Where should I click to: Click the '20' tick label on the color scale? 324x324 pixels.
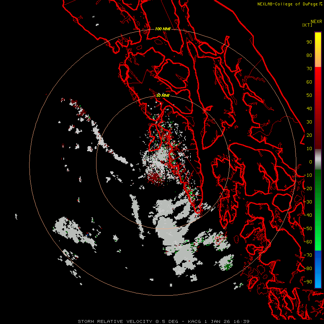tap(309, 135)
